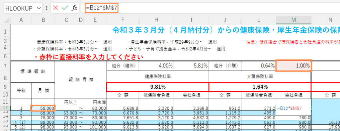This screenshot has height=131, width=340.
Task: Click the formula bar options dots
Action: pyautogui.click(x=47, y=8)
